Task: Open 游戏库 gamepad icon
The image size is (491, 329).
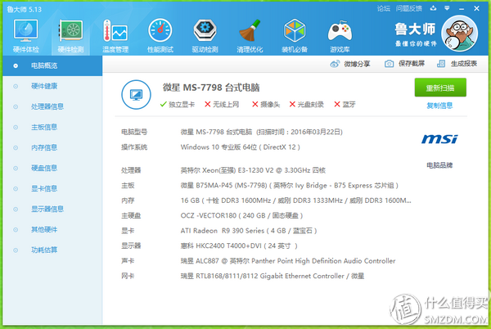Action: tap(340, 31)
